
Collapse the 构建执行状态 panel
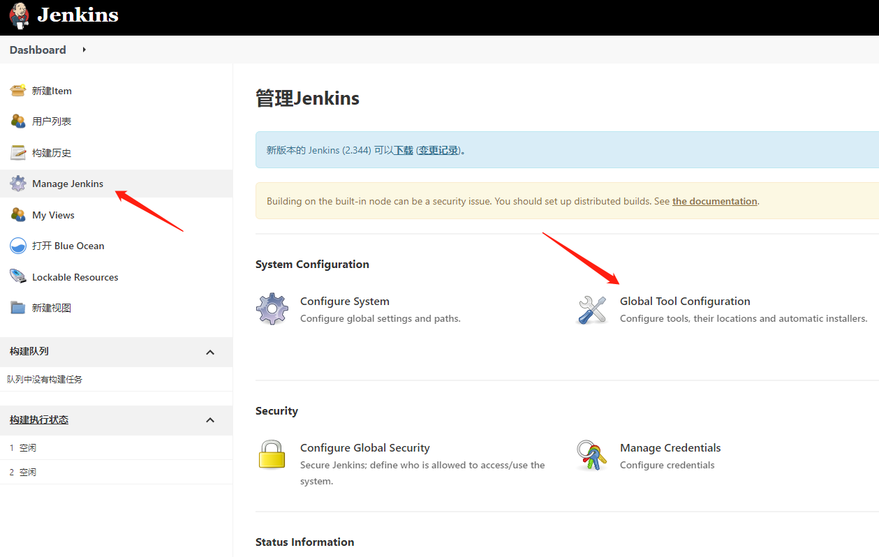(x=210, y=420)
